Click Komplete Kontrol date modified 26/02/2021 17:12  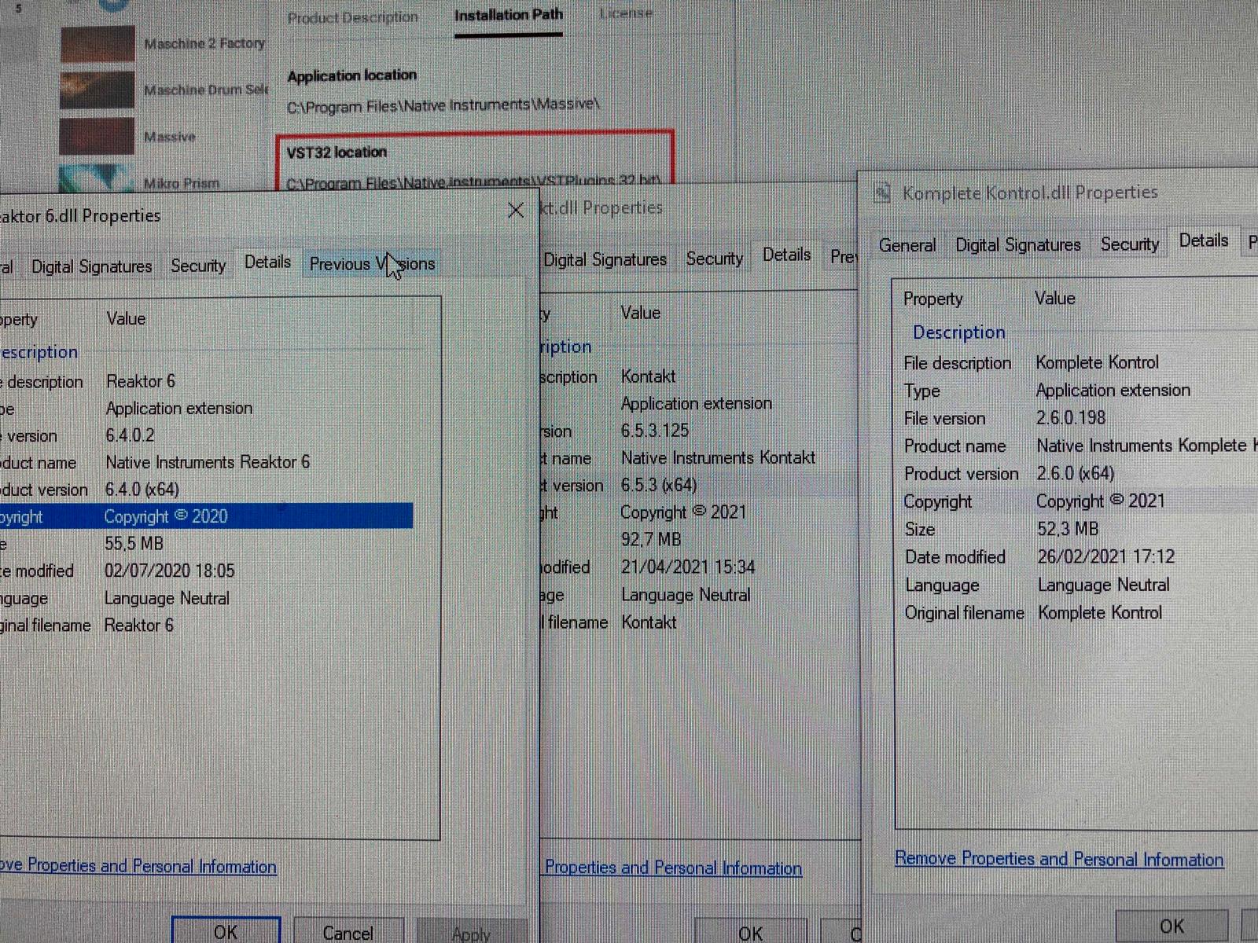pos(1105,557)
